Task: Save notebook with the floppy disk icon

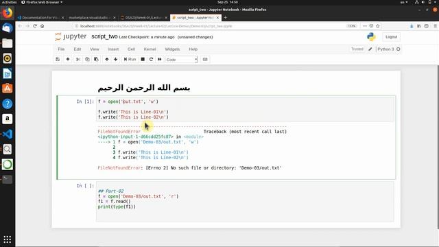Action: click(58, 60)
